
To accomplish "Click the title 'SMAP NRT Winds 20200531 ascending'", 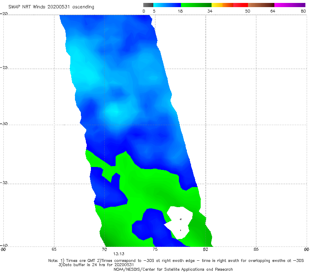I will pyautogui.click(x=51, y=7).
